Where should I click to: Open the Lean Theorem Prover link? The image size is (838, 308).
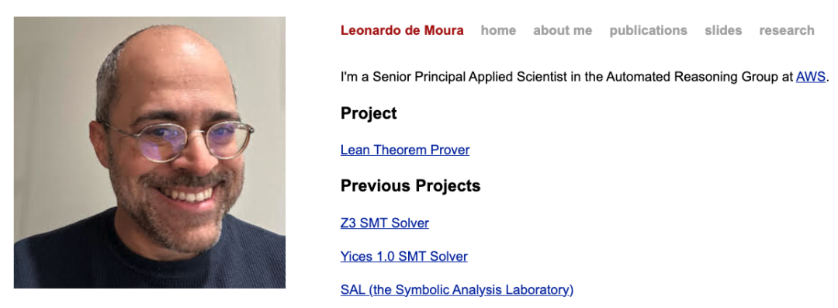coord(405,151)
